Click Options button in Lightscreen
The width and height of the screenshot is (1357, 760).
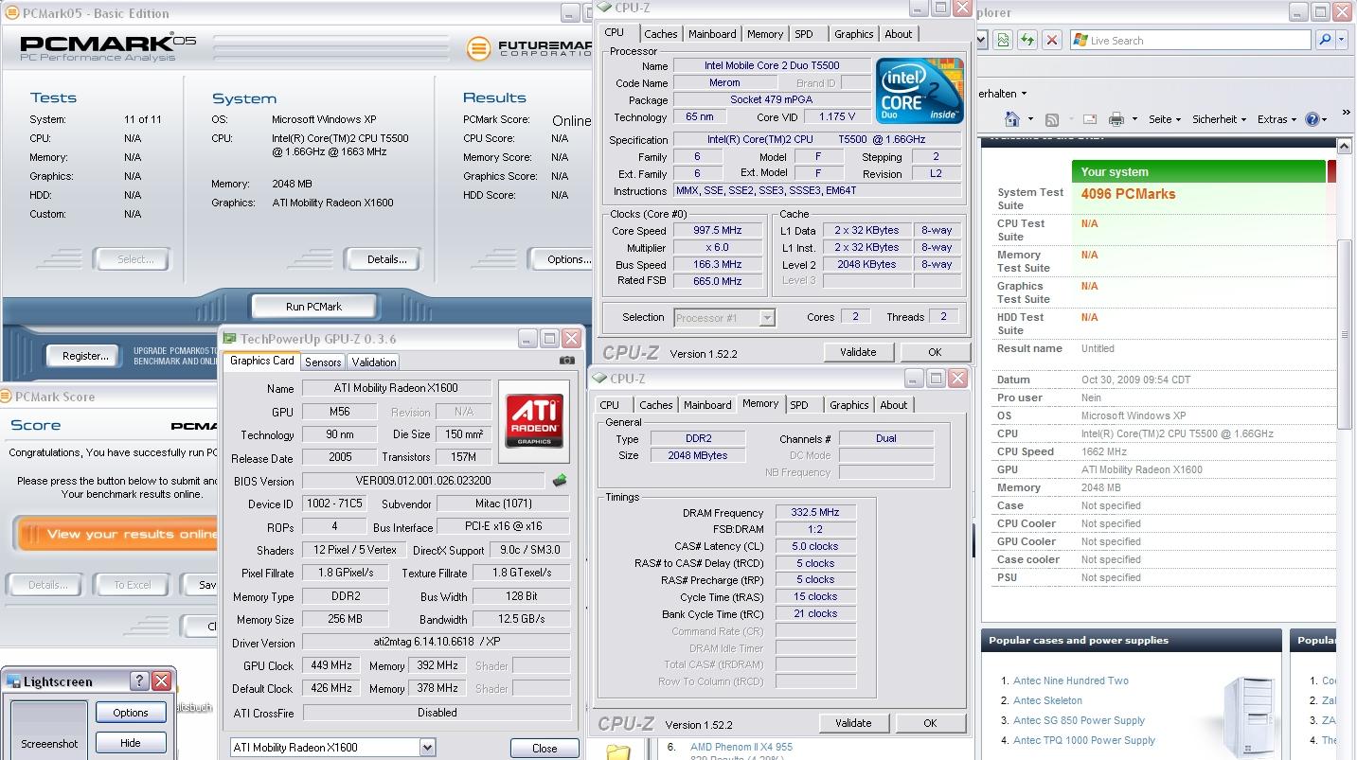click(x=131, y=713)
